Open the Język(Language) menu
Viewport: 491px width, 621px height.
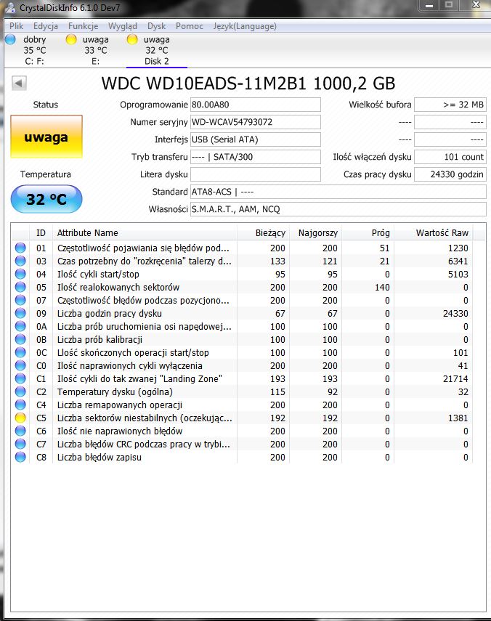(x=245, y=26)
